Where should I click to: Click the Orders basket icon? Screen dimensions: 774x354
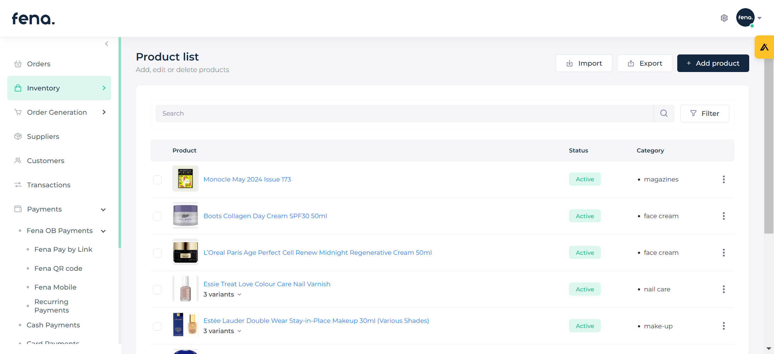[x=18, y=64]
